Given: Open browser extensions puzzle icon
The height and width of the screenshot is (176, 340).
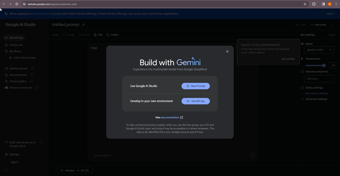Looking at the screenshot, I should [314, 4].
